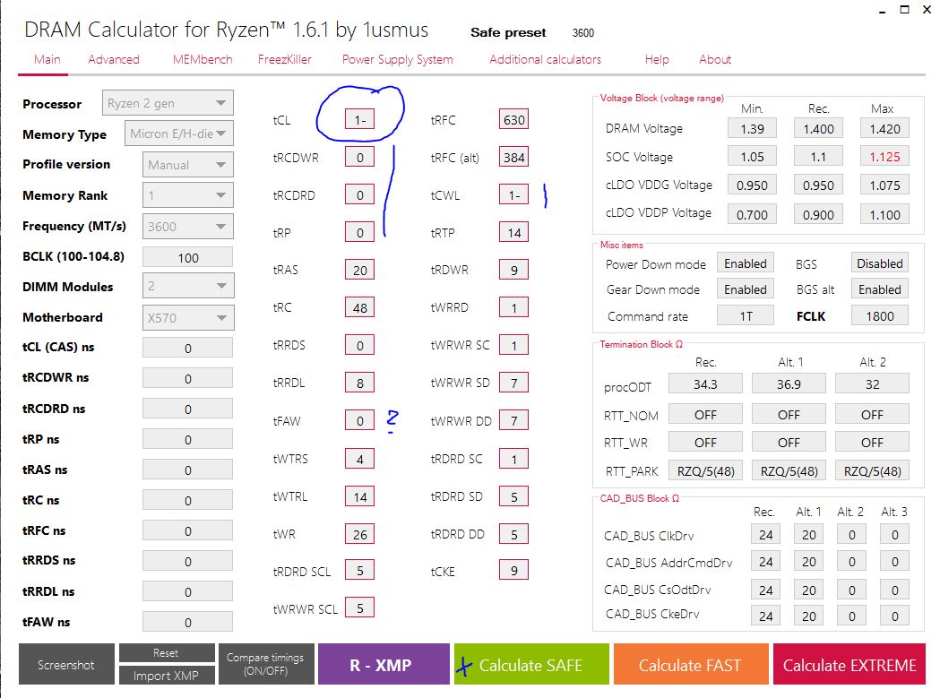Click the tCKE value 9
The height and width of the screenshot is (698, 940).
point(513,570)
